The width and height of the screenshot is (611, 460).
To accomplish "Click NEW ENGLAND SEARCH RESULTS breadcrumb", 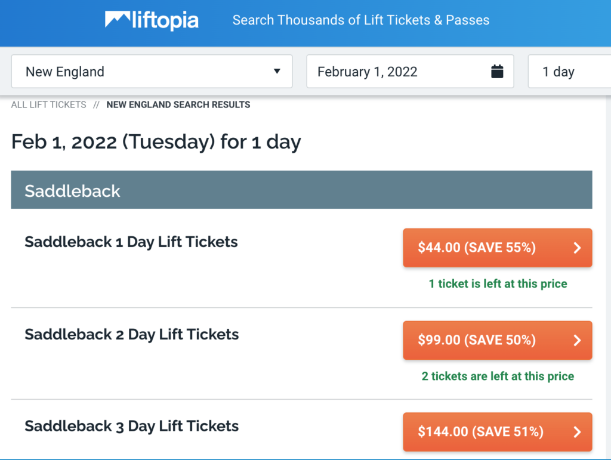I will (178, 104).
